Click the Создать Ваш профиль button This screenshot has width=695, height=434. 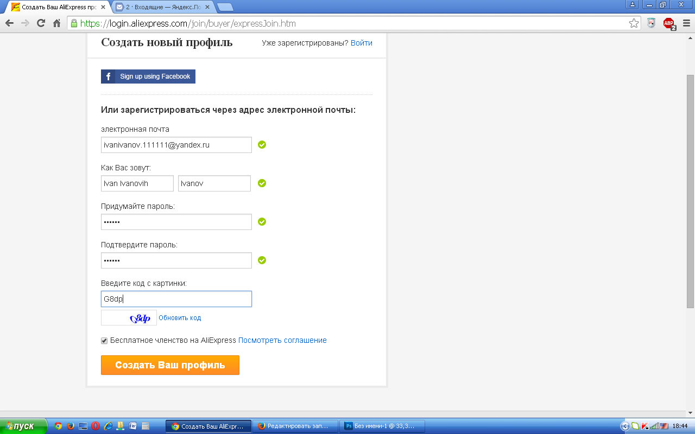coord(170,365)
